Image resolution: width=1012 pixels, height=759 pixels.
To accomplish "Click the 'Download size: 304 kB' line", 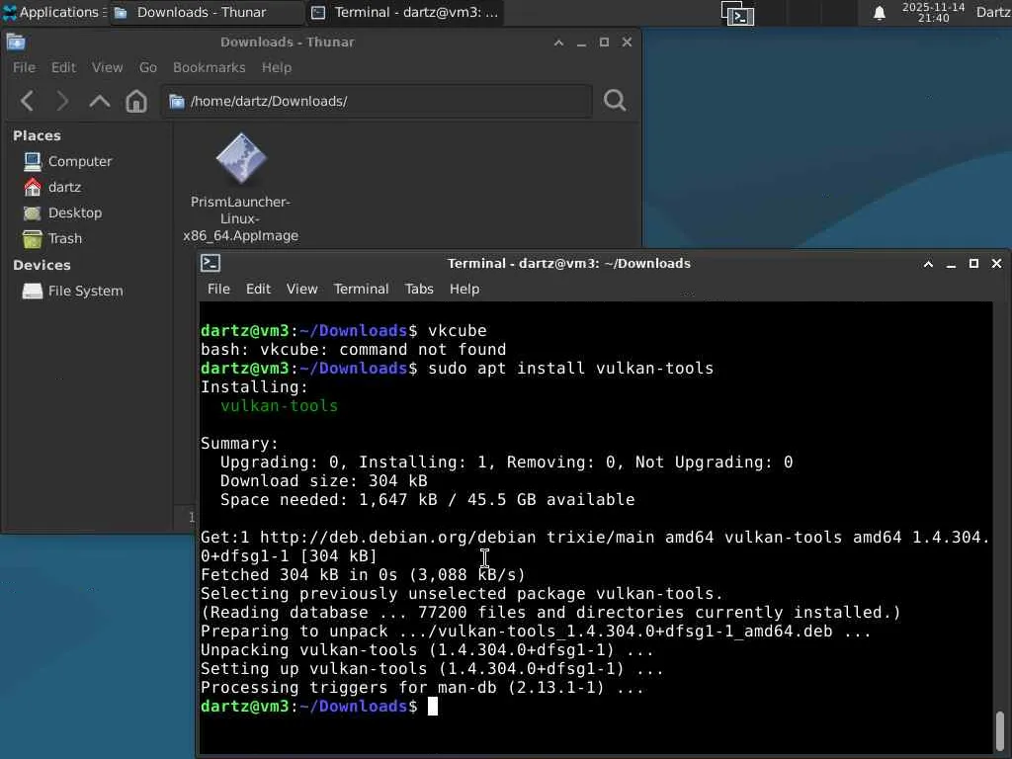I will click(323, 481).
